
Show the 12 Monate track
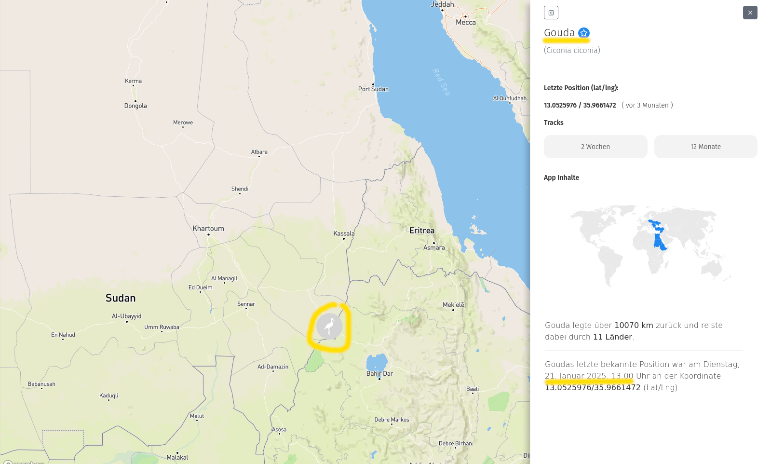705,147
